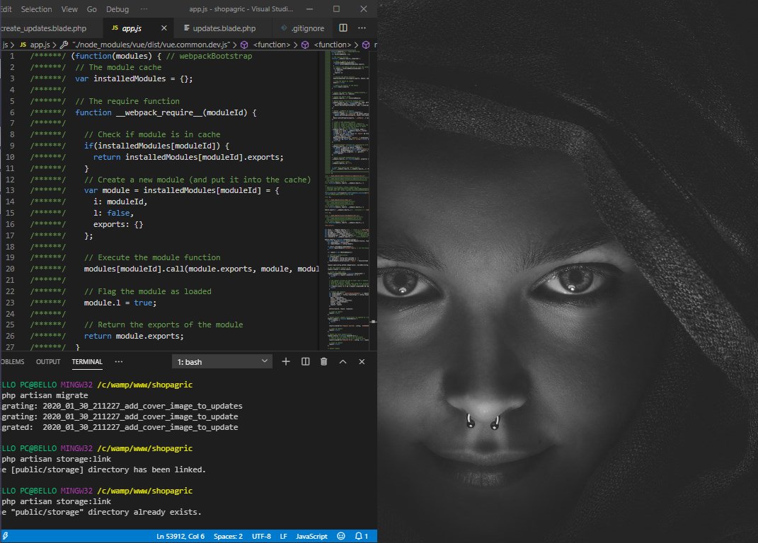Change language mode 'JavaScript'
Viewport: 758px width, 543px height.
pos(311,536)
